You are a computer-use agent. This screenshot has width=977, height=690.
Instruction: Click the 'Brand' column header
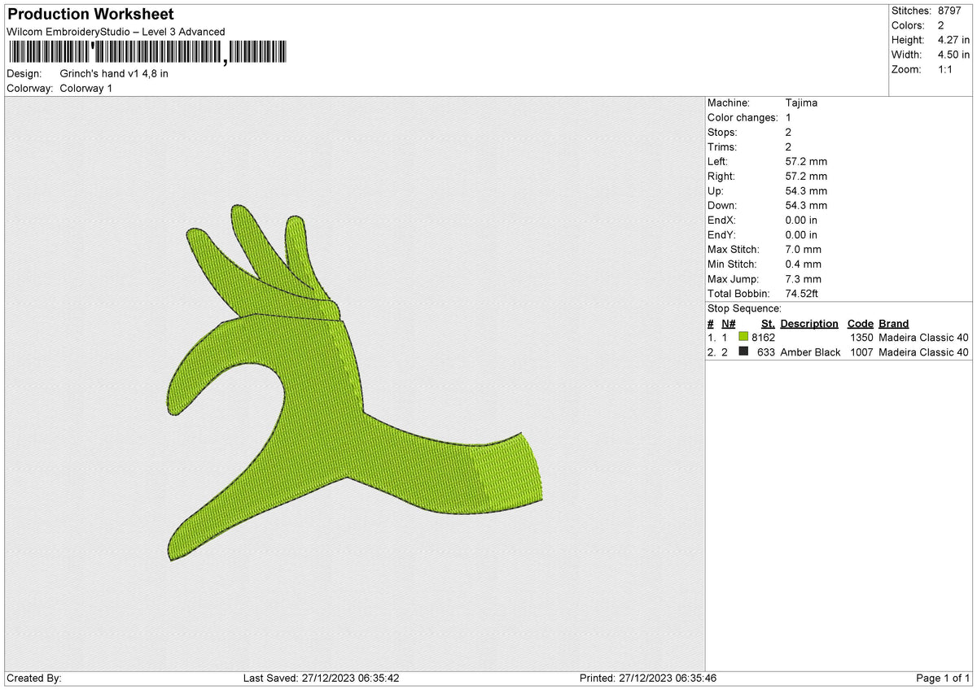894,323
